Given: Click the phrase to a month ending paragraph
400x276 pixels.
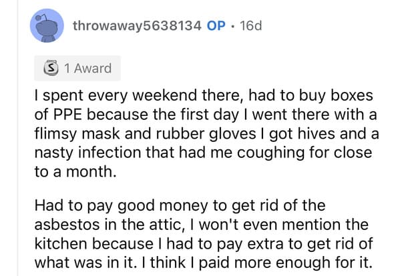Looking at the screenshot, I should [75, 172].
